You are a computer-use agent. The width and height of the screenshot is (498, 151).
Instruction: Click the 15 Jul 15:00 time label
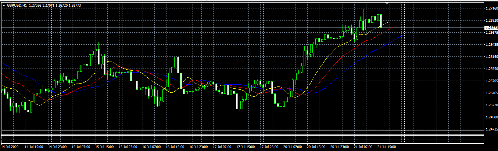(x=104, y=147)
